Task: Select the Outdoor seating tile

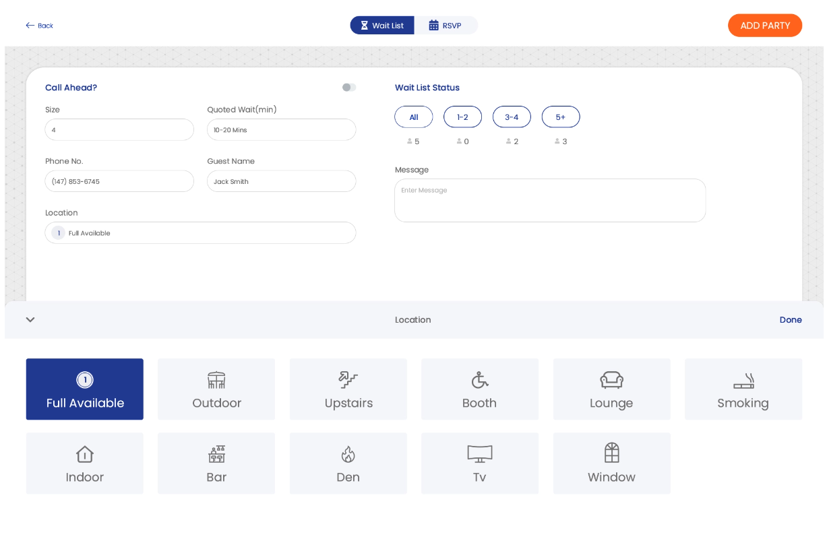Action: (216, 389)
